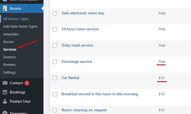Click the Pixelart User person icon

coord(5,101)
